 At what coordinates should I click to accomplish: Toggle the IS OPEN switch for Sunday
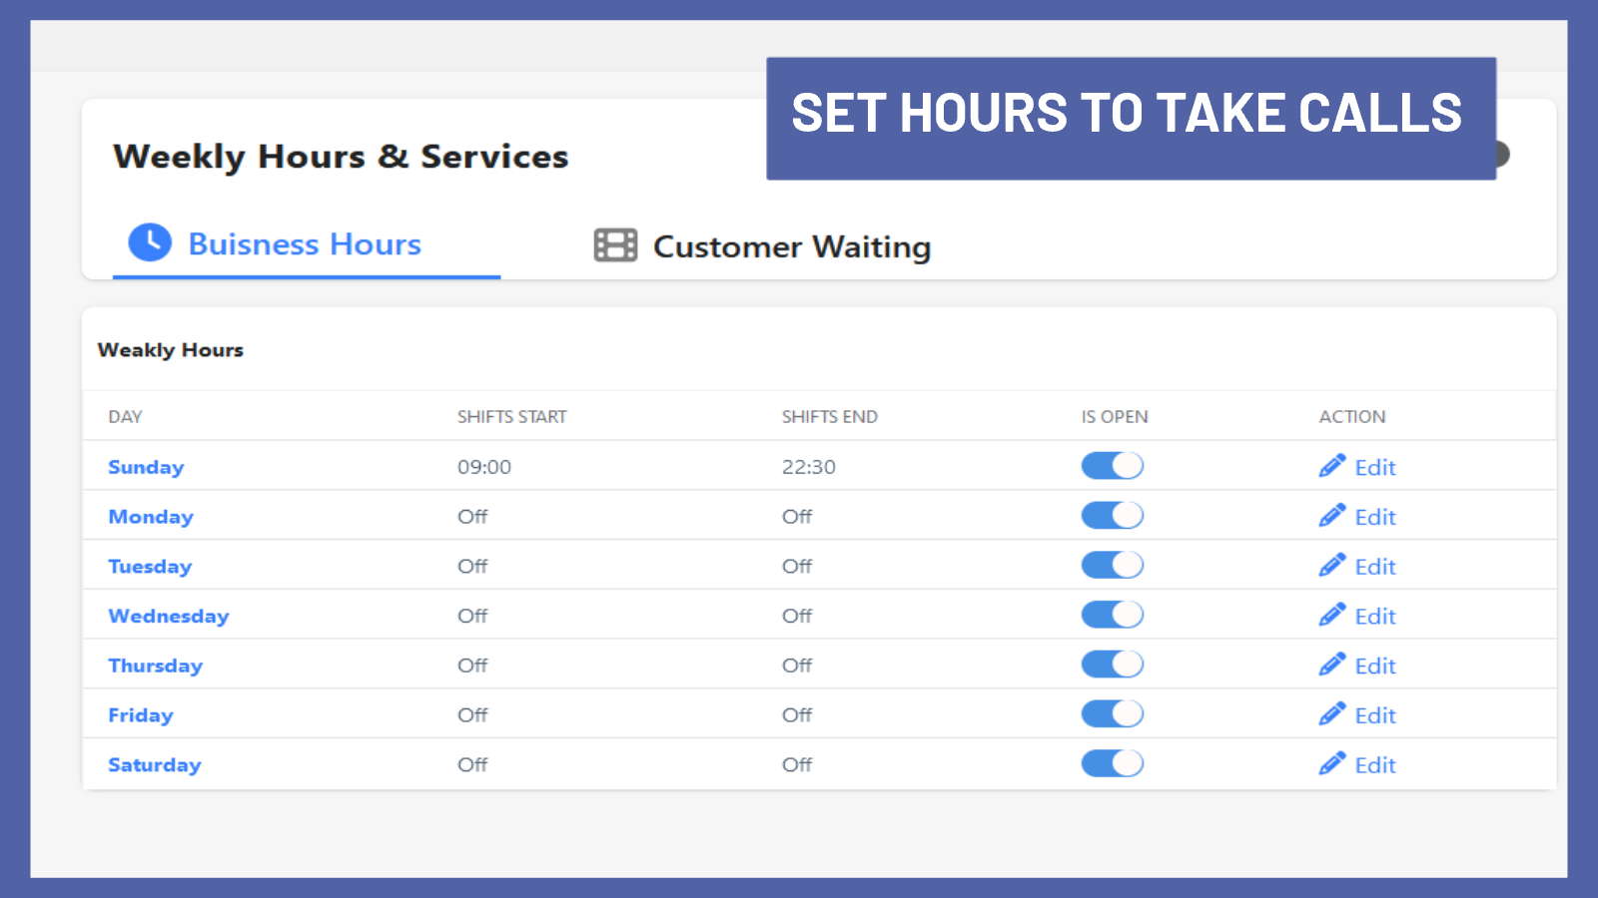[x=1112, y=465]
